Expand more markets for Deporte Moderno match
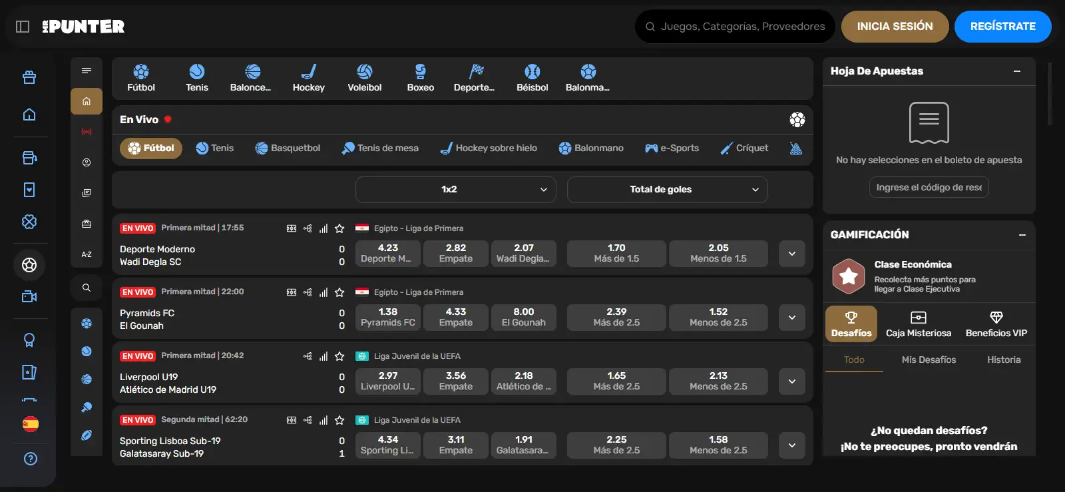 tap(792, 254)
